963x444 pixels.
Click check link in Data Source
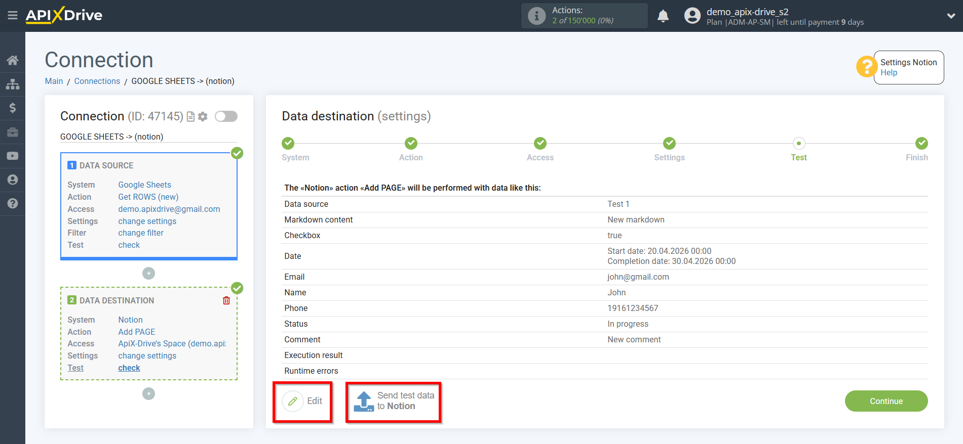(129, 245)
